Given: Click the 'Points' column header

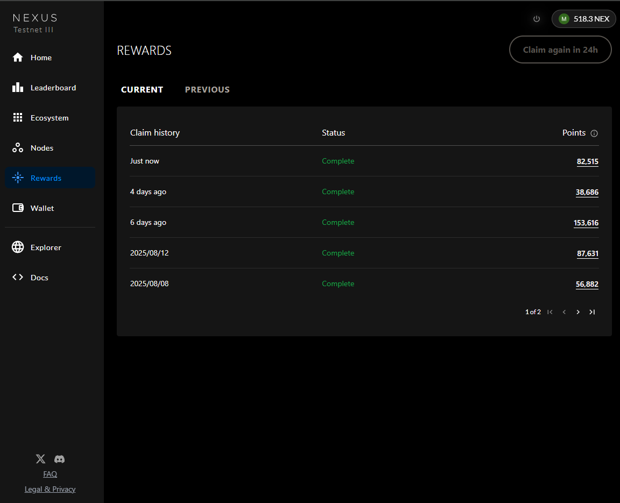Looking at the screenshot, I should point(574,133).
